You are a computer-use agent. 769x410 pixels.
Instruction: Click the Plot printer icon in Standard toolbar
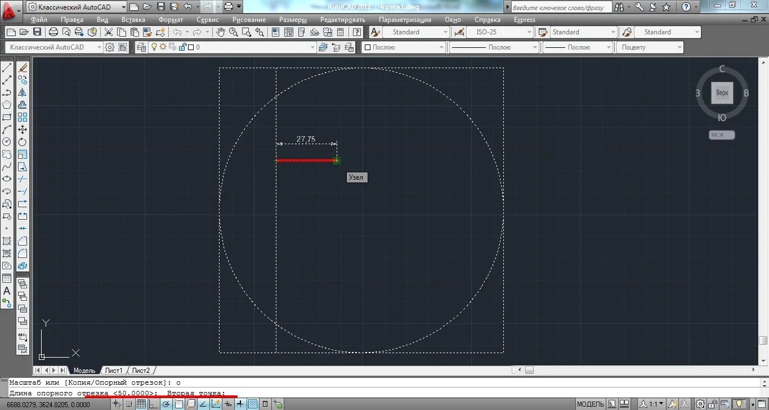coord(53,32)
